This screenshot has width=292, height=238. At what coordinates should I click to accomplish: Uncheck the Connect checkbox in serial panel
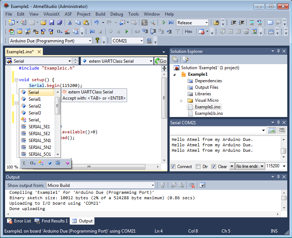[173, 167]
